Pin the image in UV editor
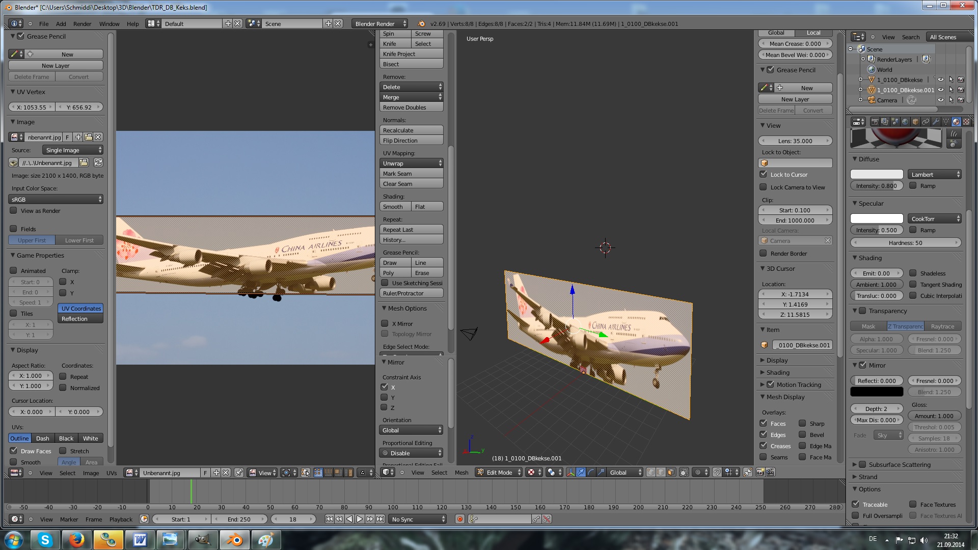The width and height of the screenshot is (978, 550). 238,473
